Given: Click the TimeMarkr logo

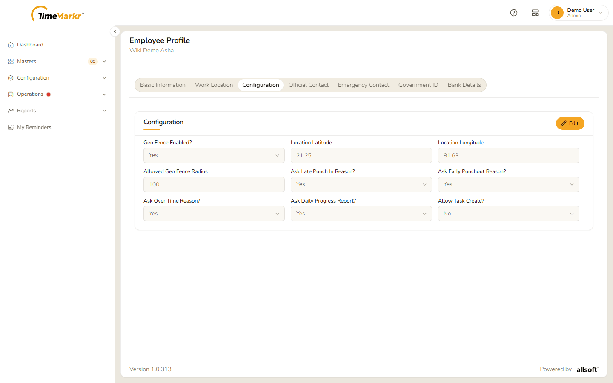Looking at the screenshot, I should 57,14.
